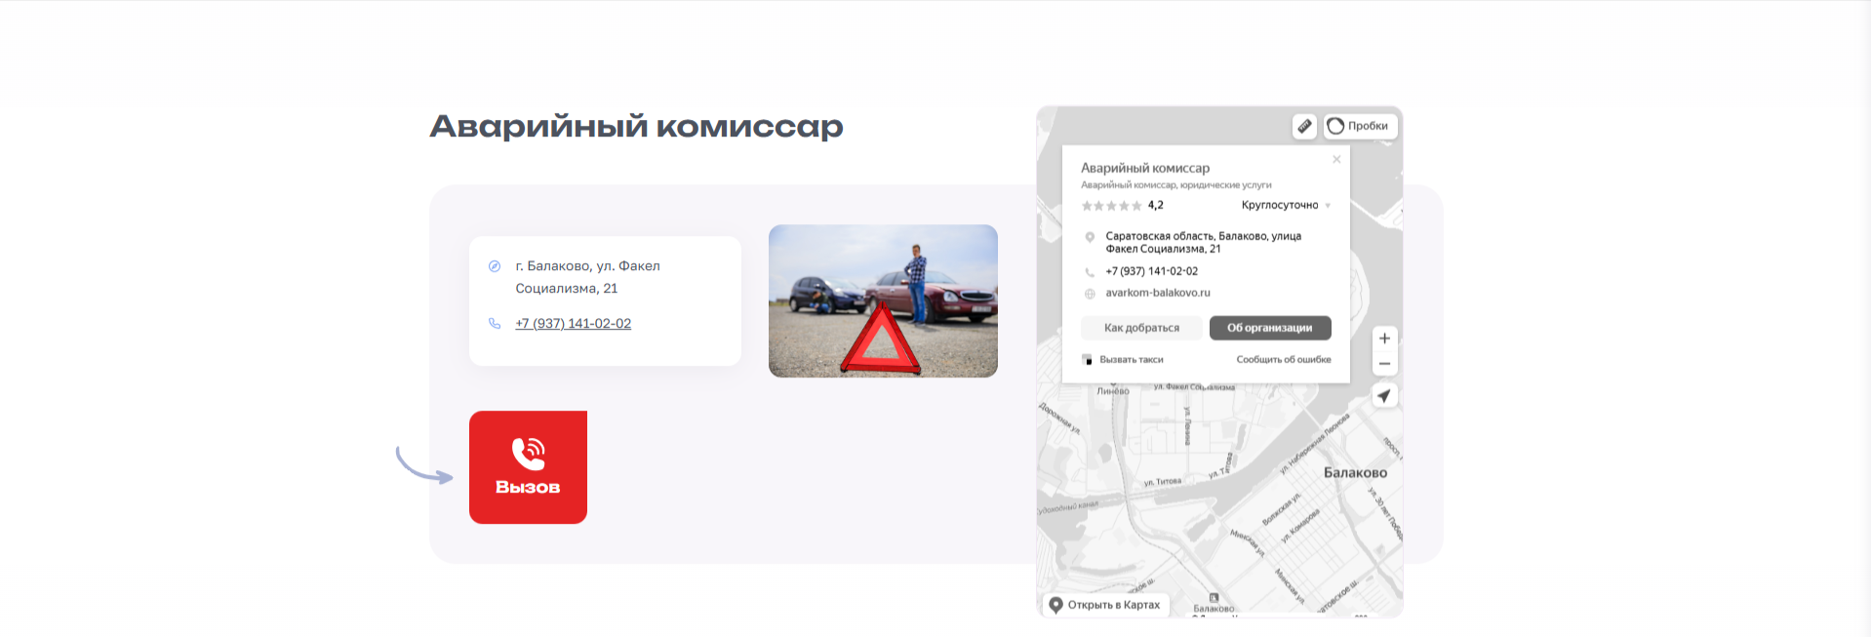Click the map ruler measurement tool
The height and width of the screenshot is (637, 1871).
click(x=1304, y=126)
